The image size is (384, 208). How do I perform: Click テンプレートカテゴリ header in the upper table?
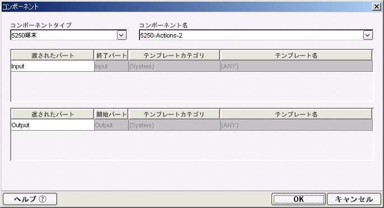(174, 56)
